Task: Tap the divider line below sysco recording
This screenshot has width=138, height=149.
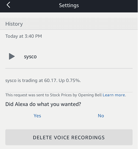Action: (69, 68)
